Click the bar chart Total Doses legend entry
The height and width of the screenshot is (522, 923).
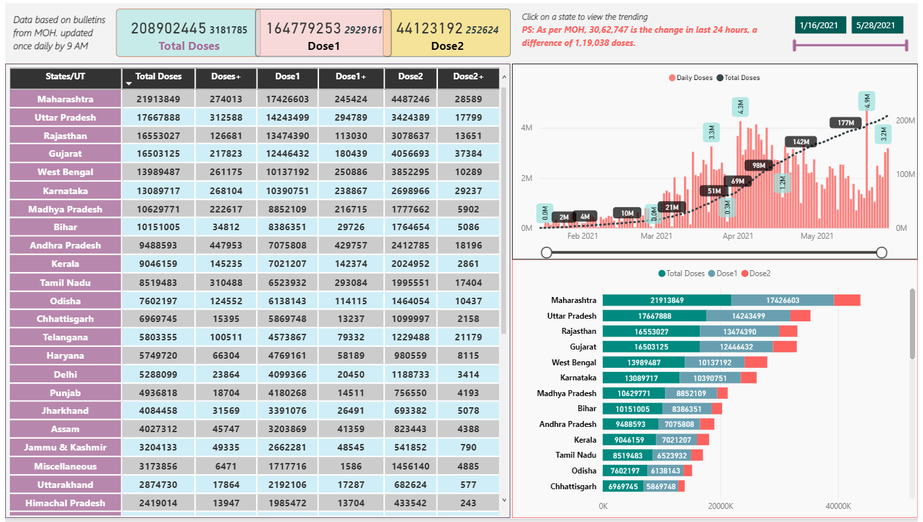(681, 273)
